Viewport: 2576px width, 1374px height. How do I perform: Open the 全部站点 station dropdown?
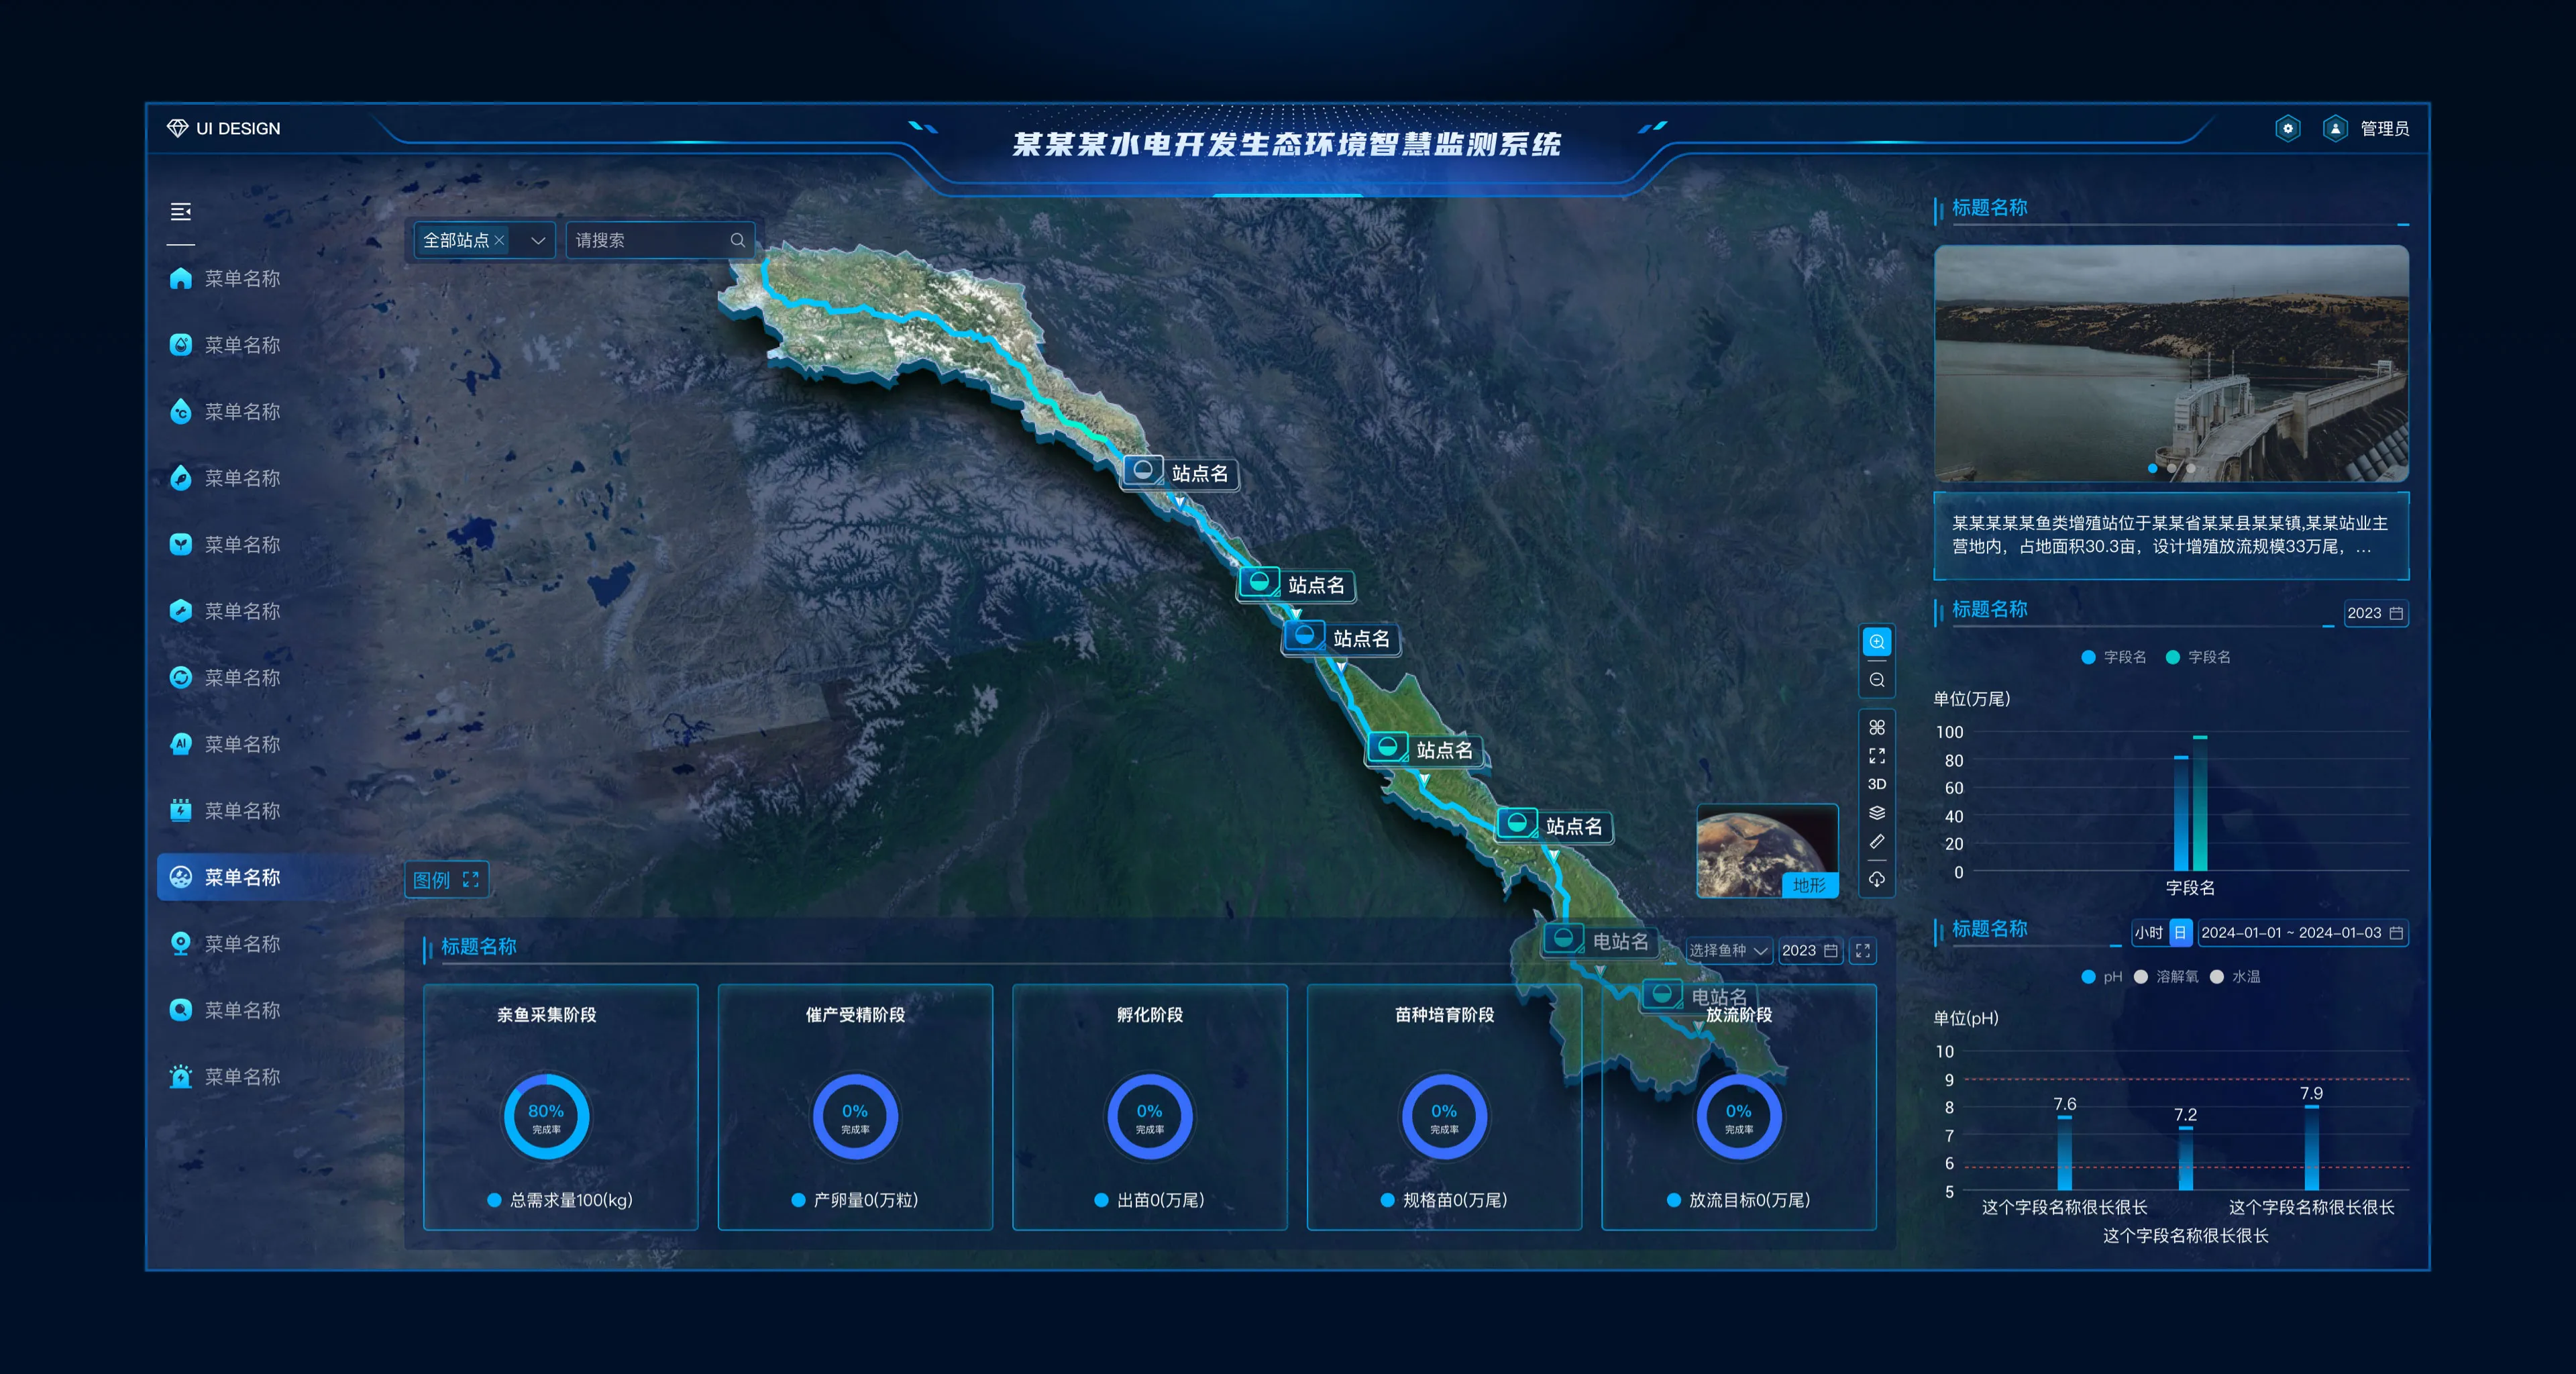click(x=537, y=240)
